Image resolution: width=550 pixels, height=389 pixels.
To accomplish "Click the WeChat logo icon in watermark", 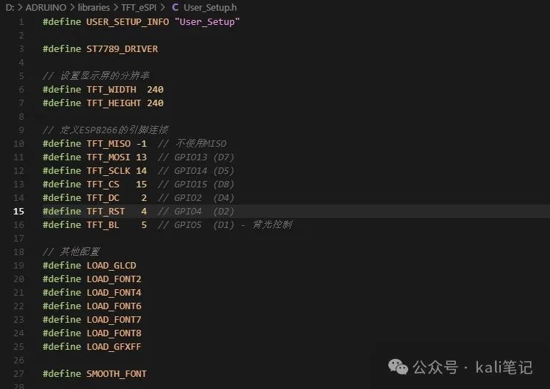I will [398, 367].
